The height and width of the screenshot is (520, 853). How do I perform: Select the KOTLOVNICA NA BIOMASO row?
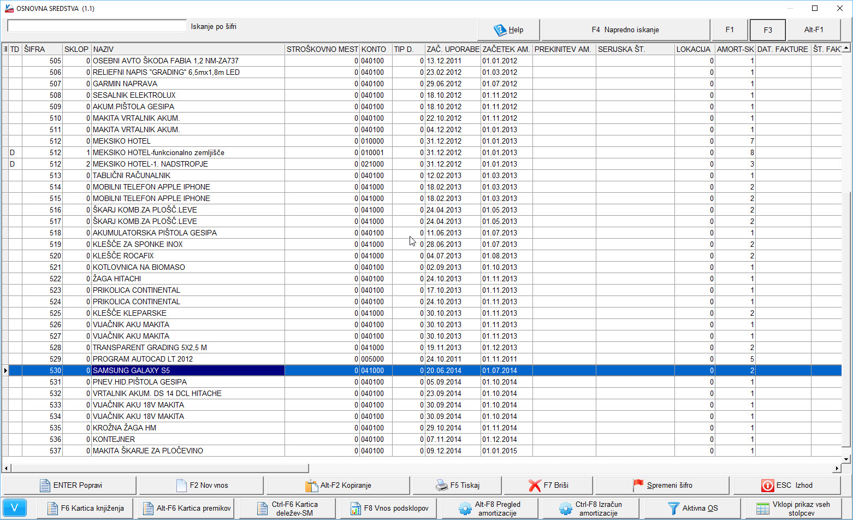tap(422, 267)
